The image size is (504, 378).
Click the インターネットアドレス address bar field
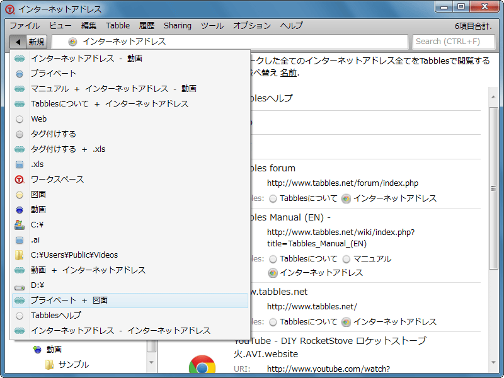230,42
